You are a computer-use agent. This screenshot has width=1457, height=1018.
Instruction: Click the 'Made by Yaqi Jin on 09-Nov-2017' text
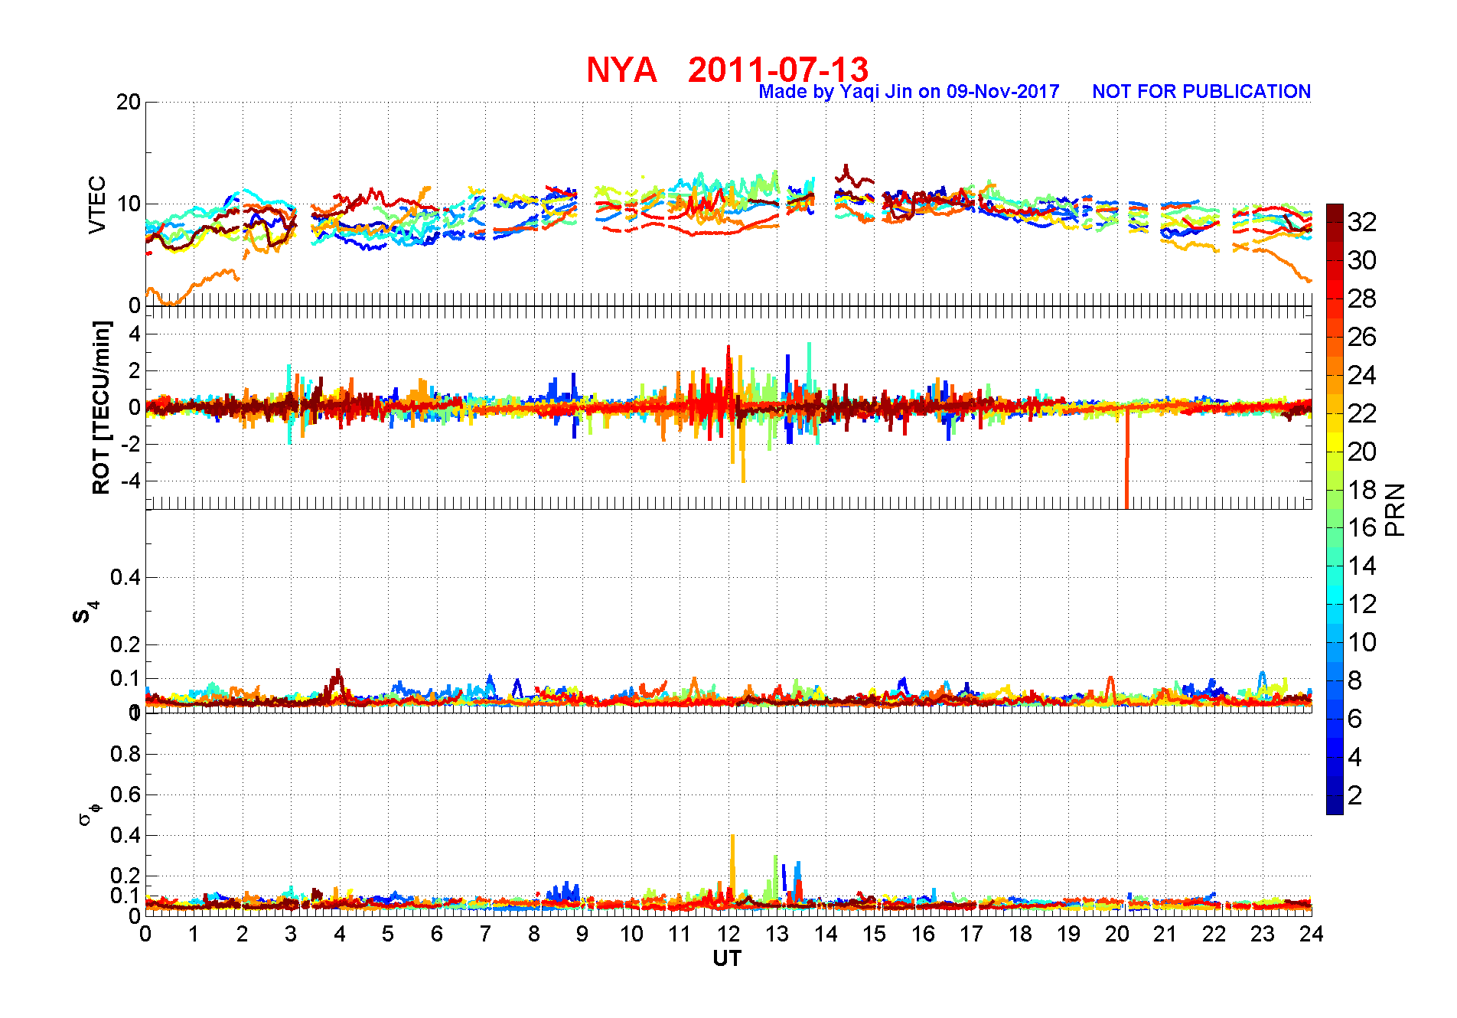[909, 92]
